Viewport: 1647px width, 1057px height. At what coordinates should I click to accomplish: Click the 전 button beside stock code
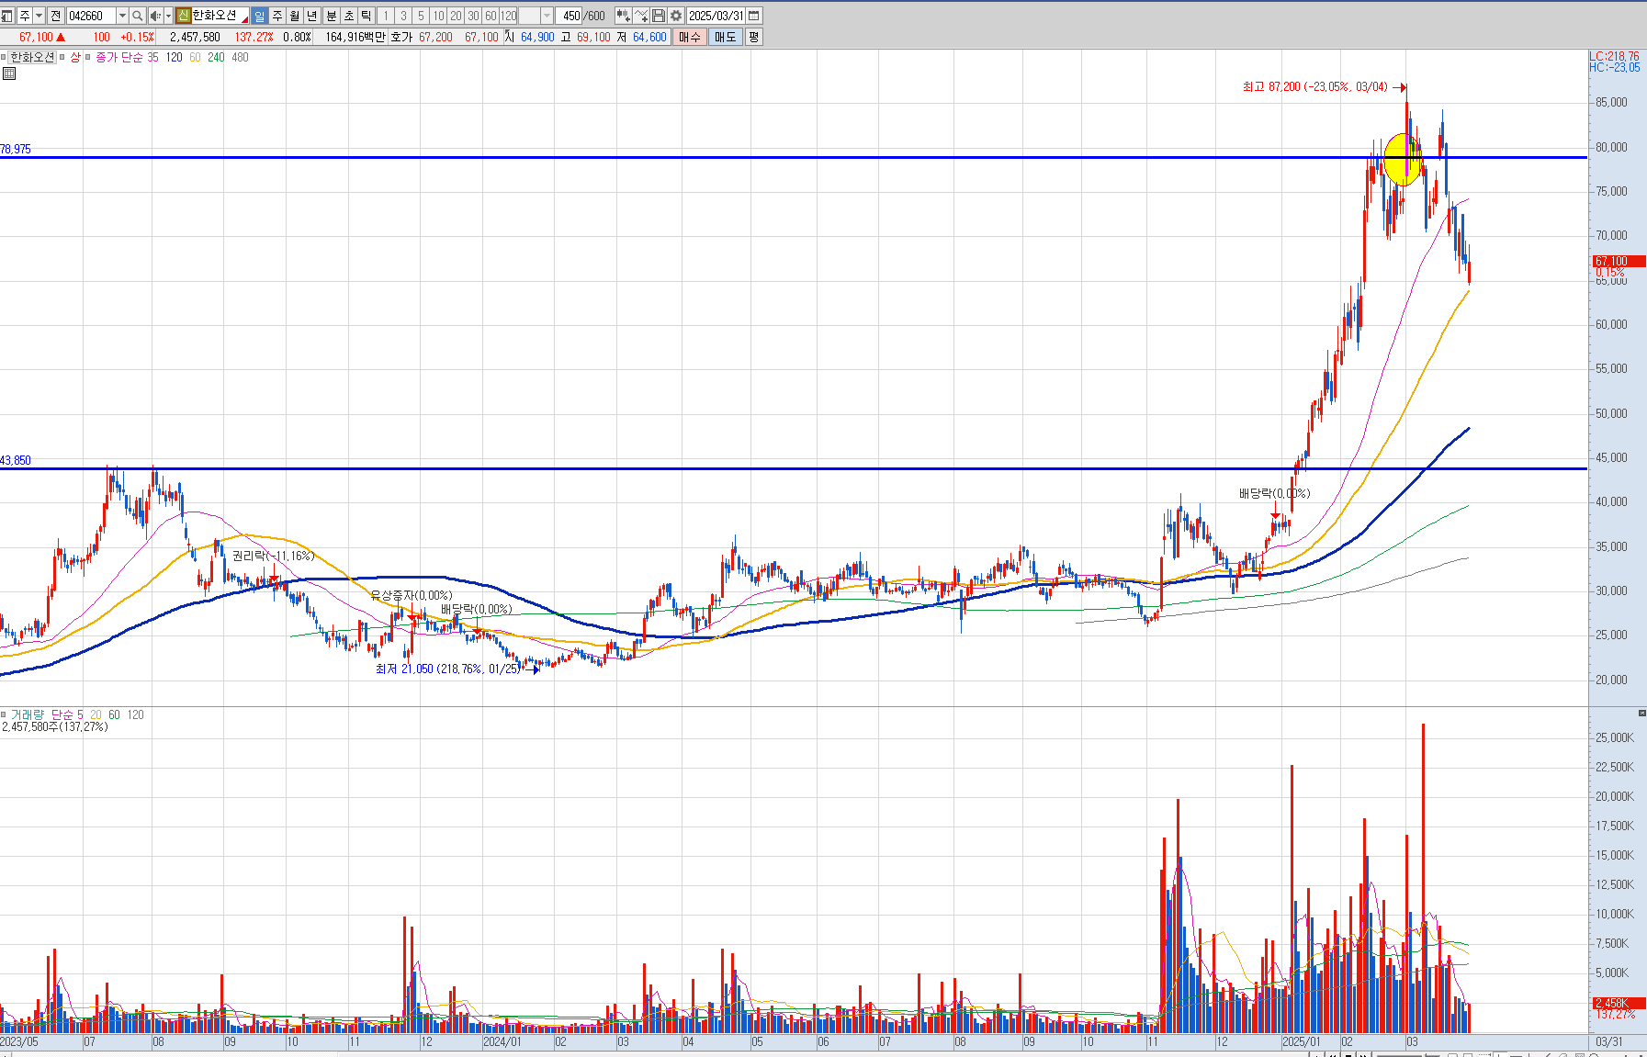[56, 16]
